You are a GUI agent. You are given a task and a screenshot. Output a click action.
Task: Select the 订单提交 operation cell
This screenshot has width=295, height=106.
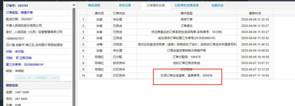[186, 26]
